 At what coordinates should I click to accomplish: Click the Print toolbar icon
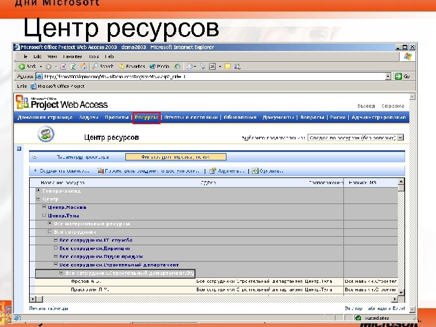(x=202, y=67)
